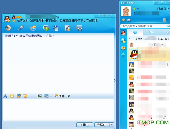
Task: Click inside the message input box
Action: [58, 110]
